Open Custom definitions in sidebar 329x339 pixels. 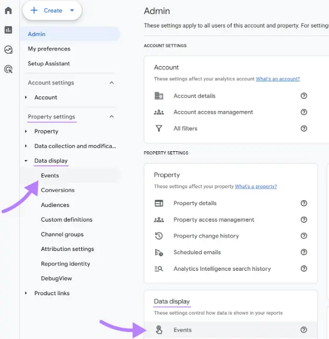[67, 220]
